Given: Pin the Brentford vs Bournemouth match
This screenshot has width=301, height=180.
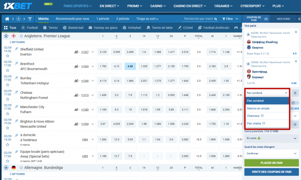Looking at the screenshot, I should tap(16, 63).
